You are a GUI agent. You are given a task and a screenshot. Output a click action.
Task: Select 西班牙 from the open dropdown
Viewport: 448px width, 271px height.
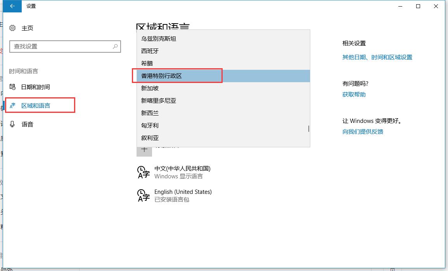click(x=163, y=51)
